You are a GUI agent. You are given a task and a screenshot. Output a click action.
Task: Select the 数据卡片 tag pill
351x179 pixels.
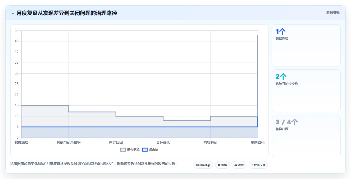pos(258,165)
